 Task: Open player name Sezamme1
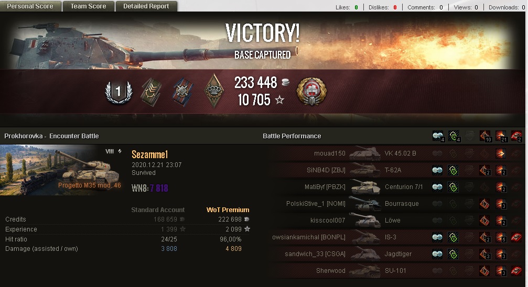pos(150,154)
